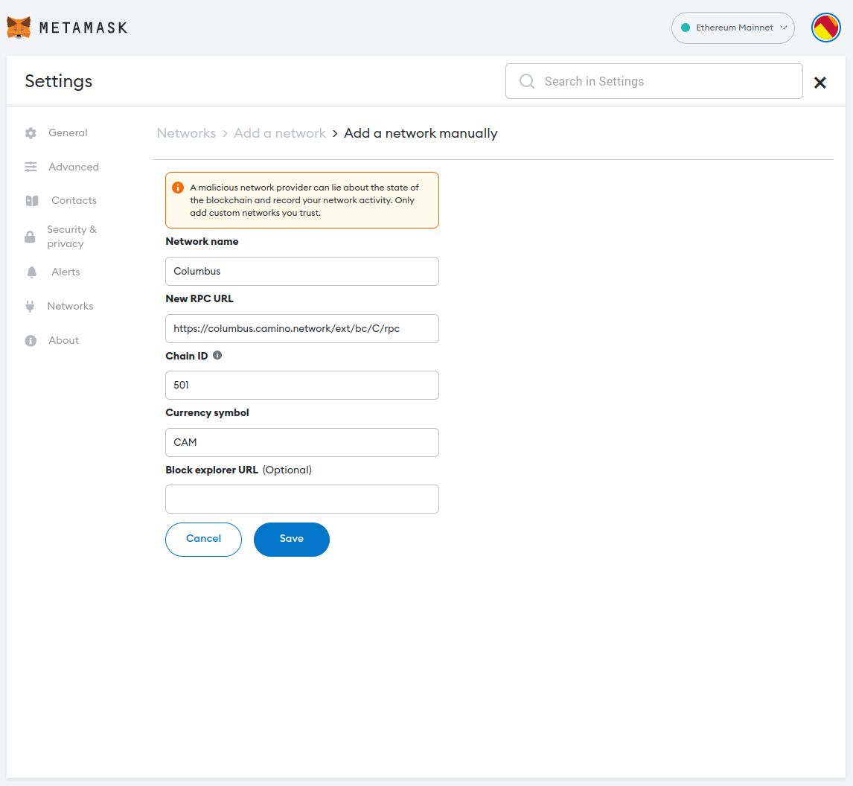Image resolution: width=853 pixels, height=786 pixels.
Task: Click the Contacts book icon
Action: point(32,201)
